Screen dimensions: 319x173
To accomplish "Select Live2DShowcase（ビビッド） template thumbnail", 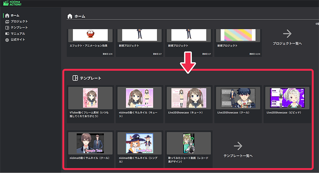I will pyautogui.click(x=287, y=98).
